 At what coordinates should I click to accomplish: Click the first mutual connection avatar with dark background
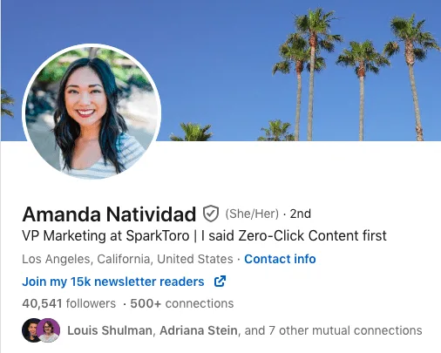[31, 330]
